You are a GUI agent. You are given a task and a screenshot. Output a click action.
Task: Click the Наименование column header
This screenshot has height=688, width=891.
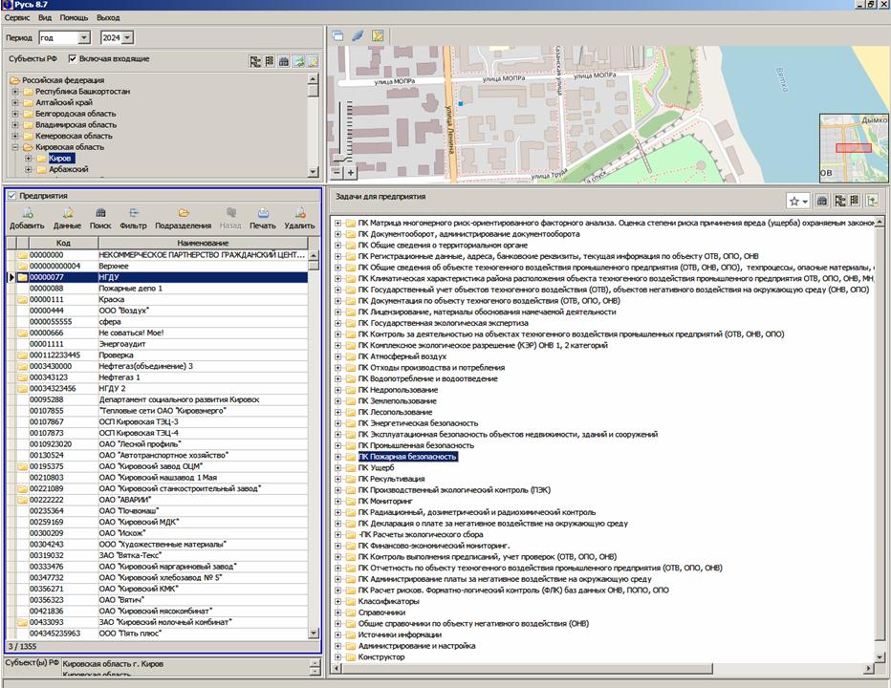(x=203, y=244)
